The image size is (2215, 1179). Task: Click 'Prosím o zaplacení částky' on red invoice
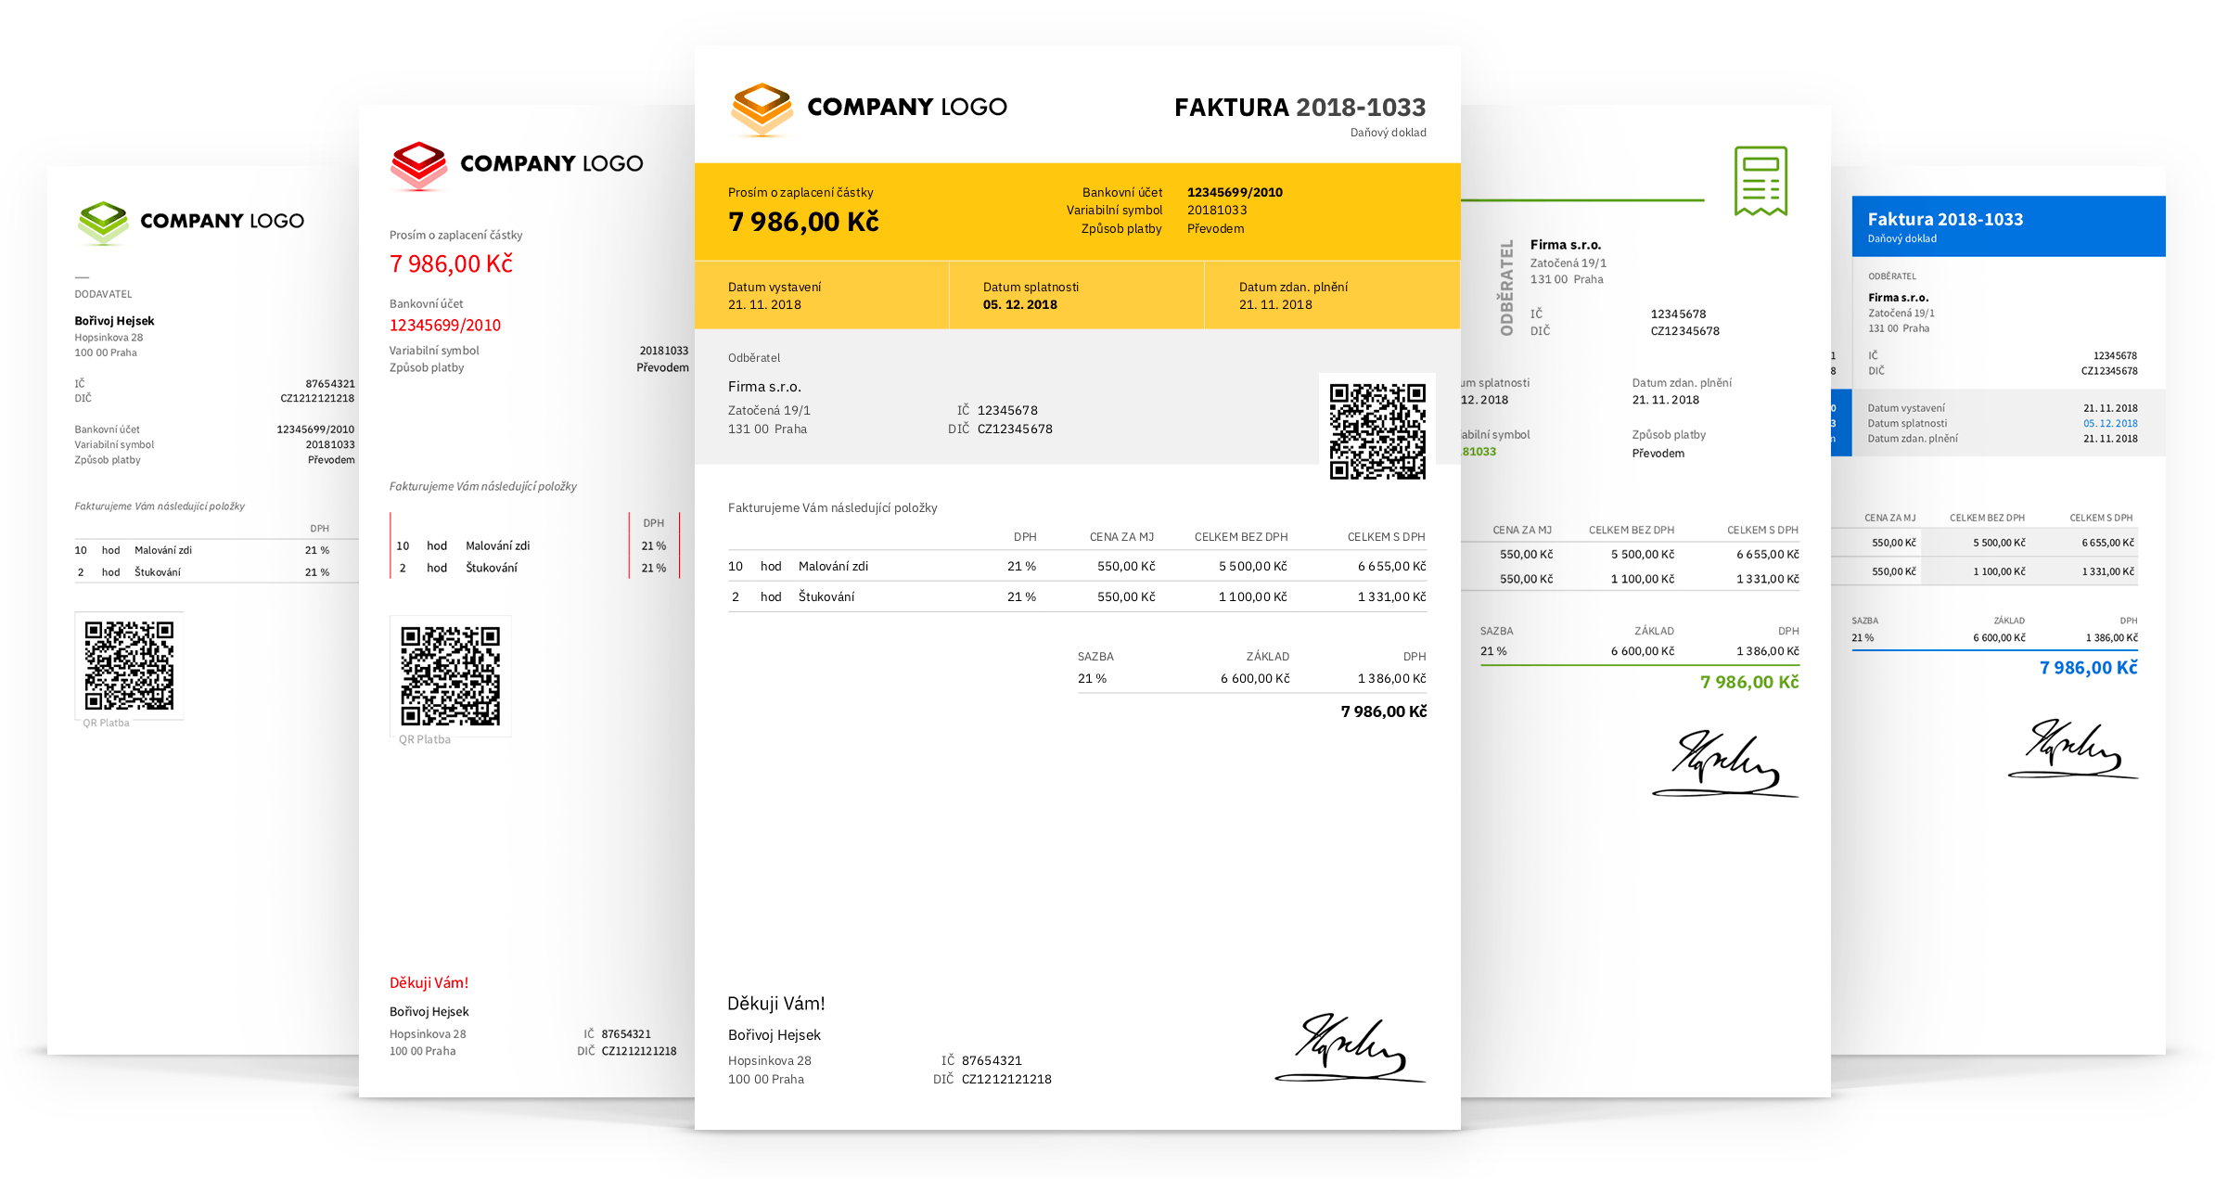pos(455,236)
